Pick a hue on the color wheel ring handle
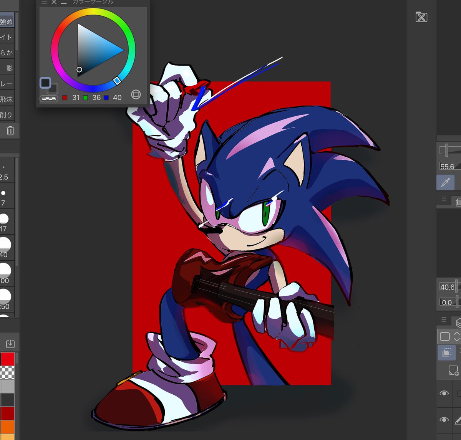Viewport: 461px width, 440px height. pos(117,80)
